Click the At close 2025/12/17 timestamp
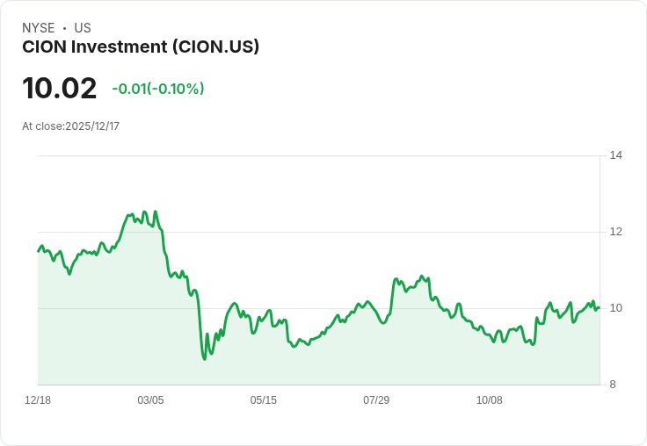This screenshot has height=446, width=647. pos(70,126)
